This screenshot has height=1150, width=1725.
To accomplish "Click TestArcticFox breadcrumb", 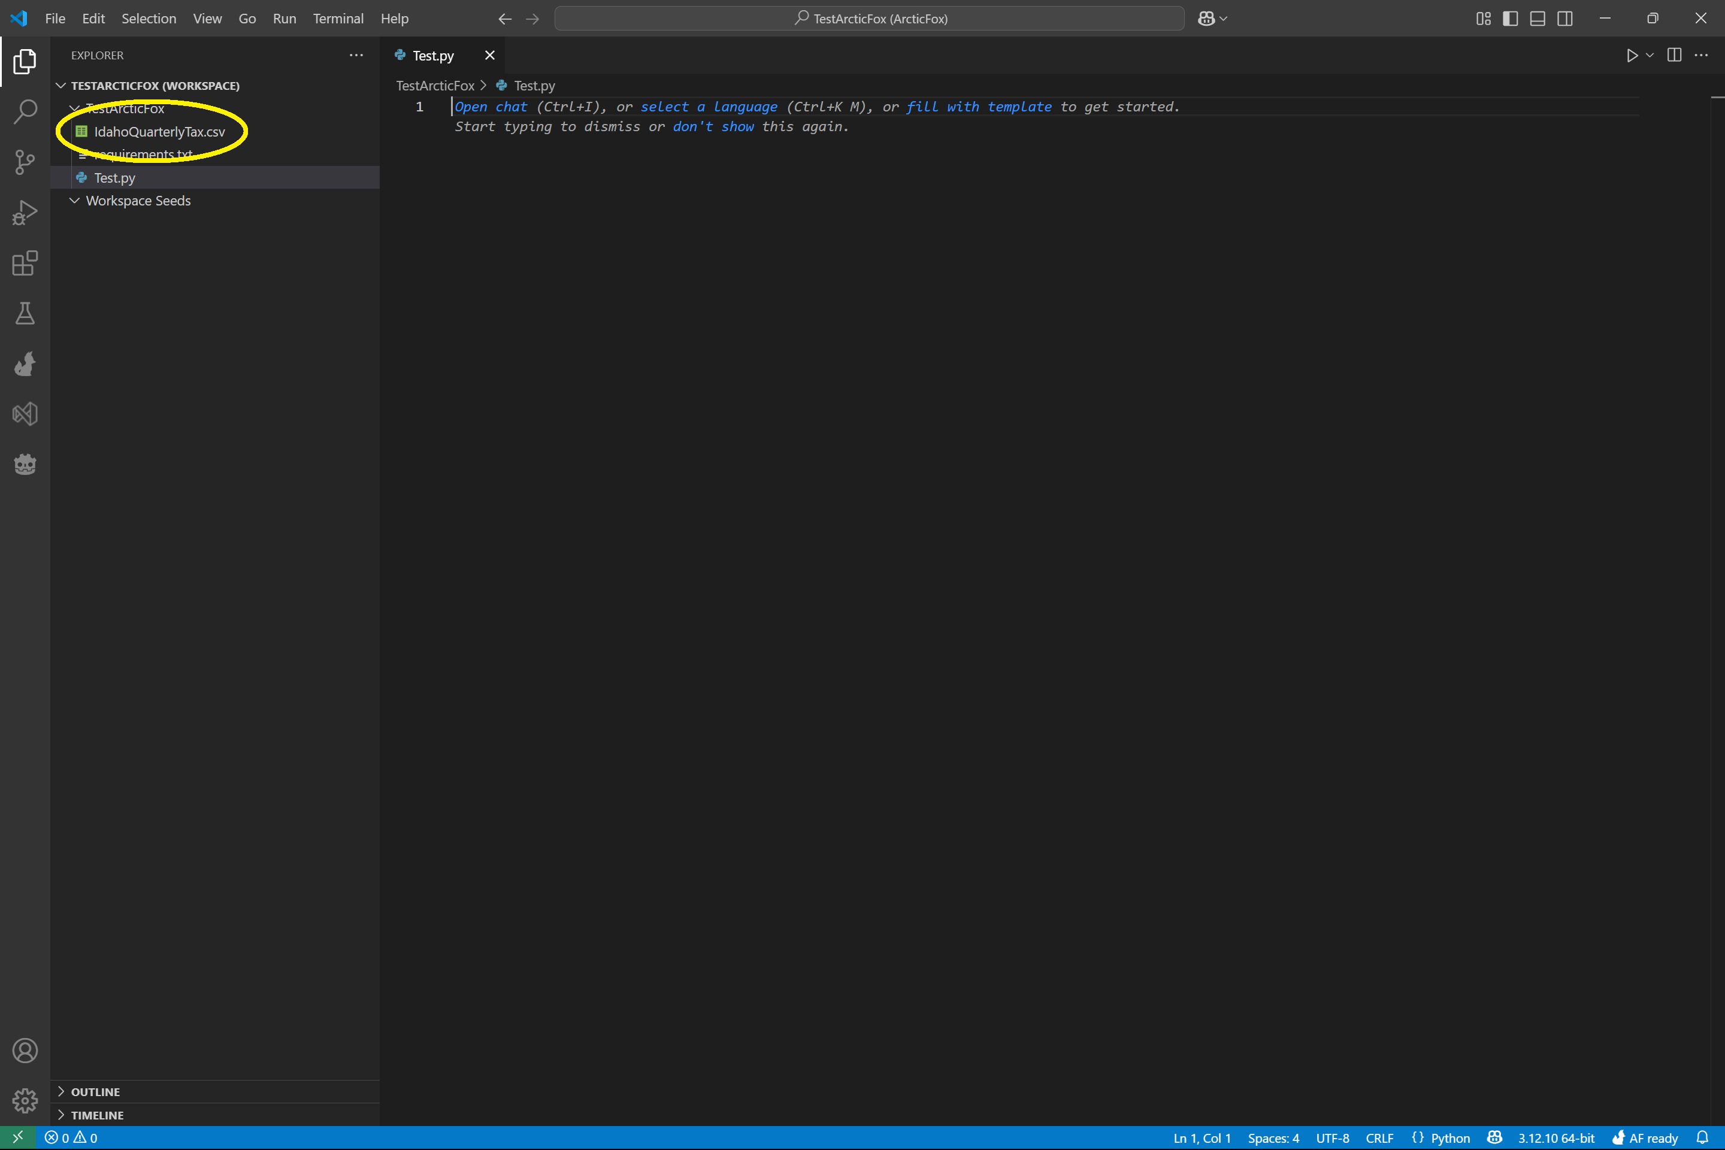I will pos(435,86).
